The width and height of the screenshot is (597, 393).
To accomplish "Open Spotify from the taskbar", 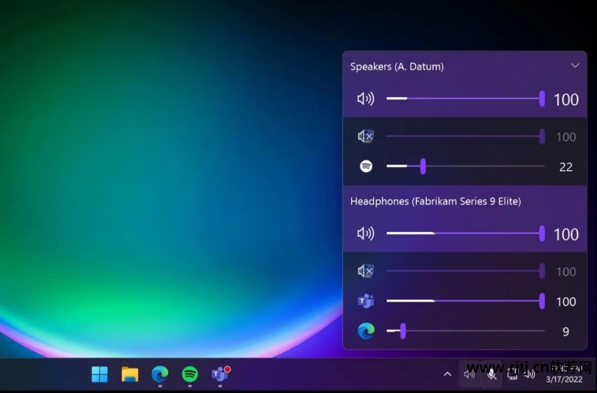I will click(190, 374).
